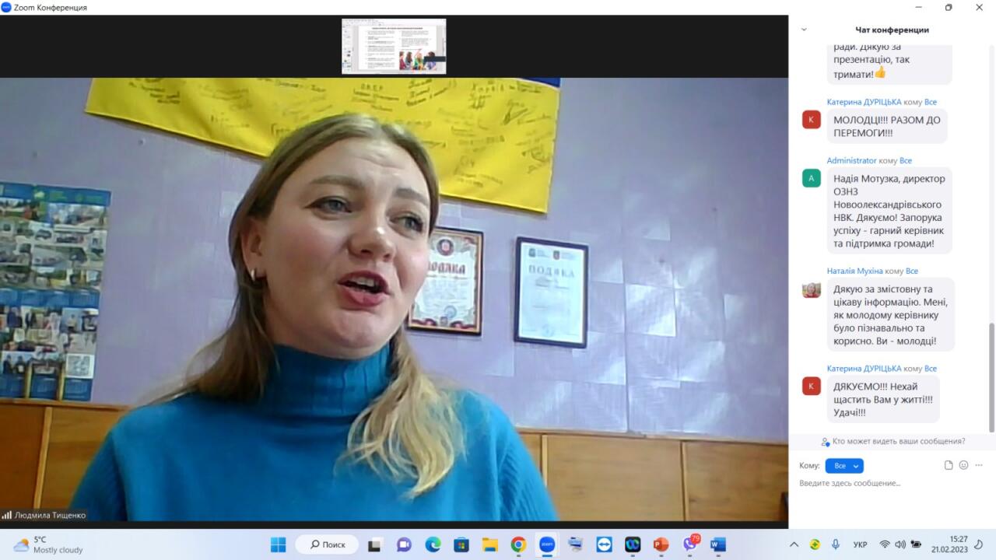Click the Чат конференции panel title

pyautogui.click(x=892, y=30)
